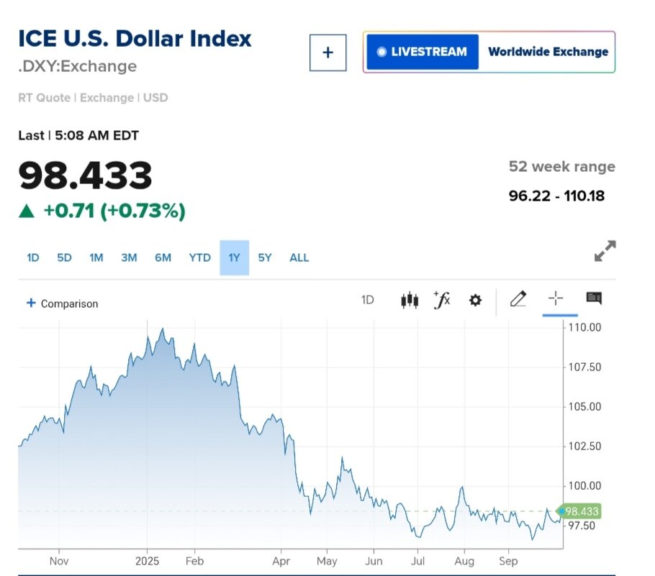
Task: Switch to the 1M range
Action: tap(96, 257)
